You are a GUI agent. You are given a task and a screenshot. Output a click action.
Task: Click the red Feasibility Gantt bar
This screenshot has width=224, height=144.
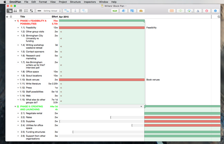102,28
